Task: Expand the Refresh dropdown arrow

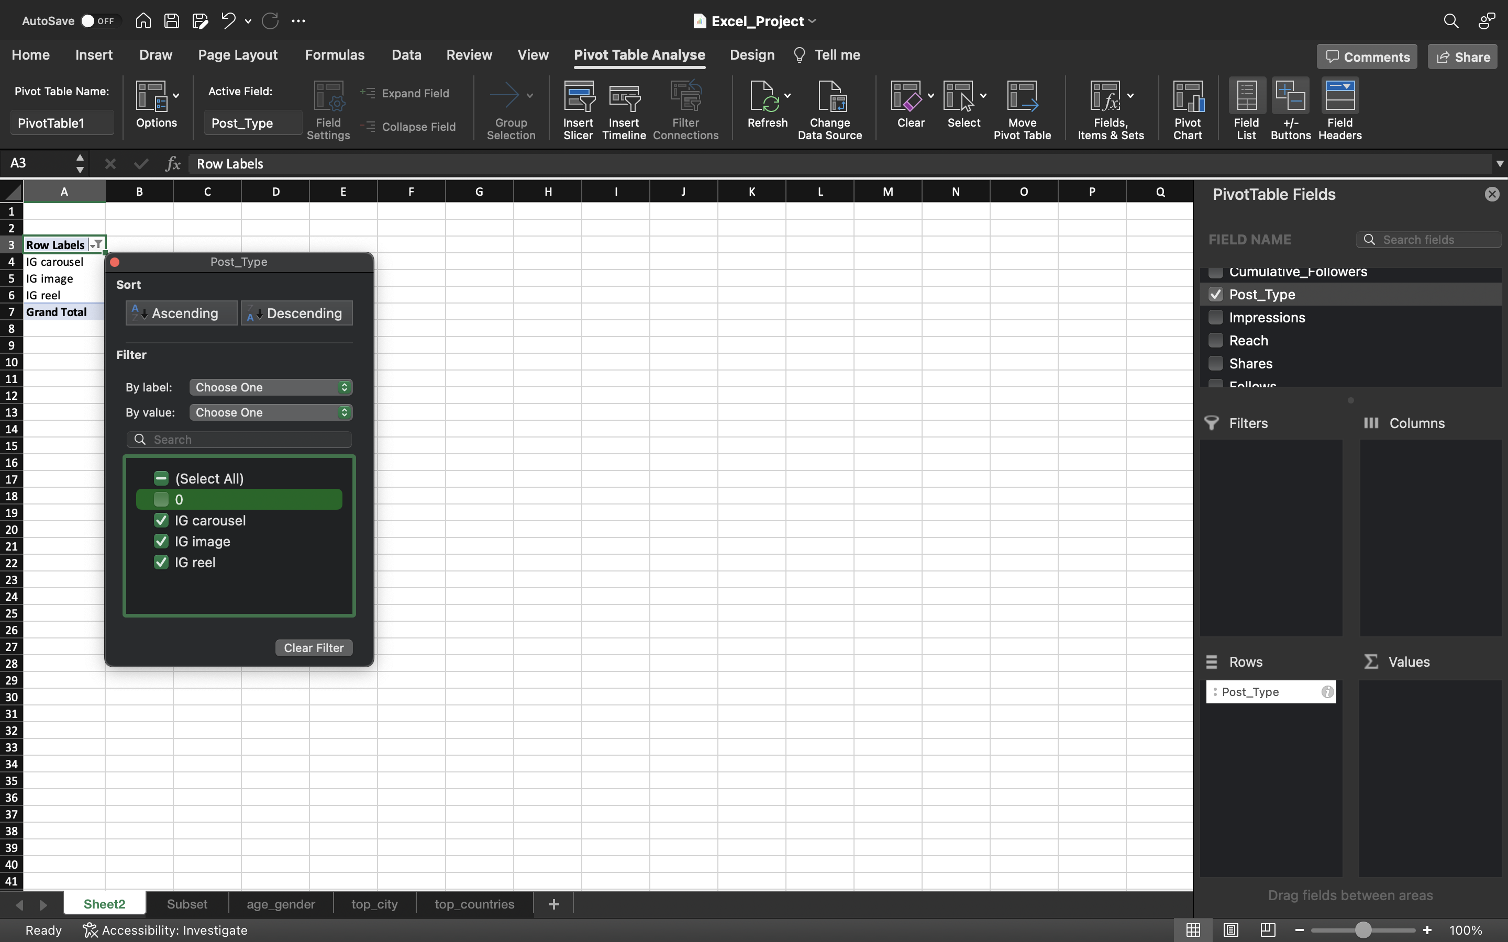Action: (788, 95)
